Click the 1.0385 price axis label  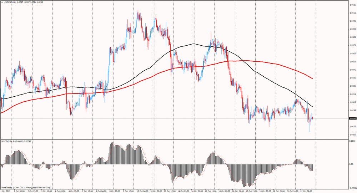coord(353,37)
